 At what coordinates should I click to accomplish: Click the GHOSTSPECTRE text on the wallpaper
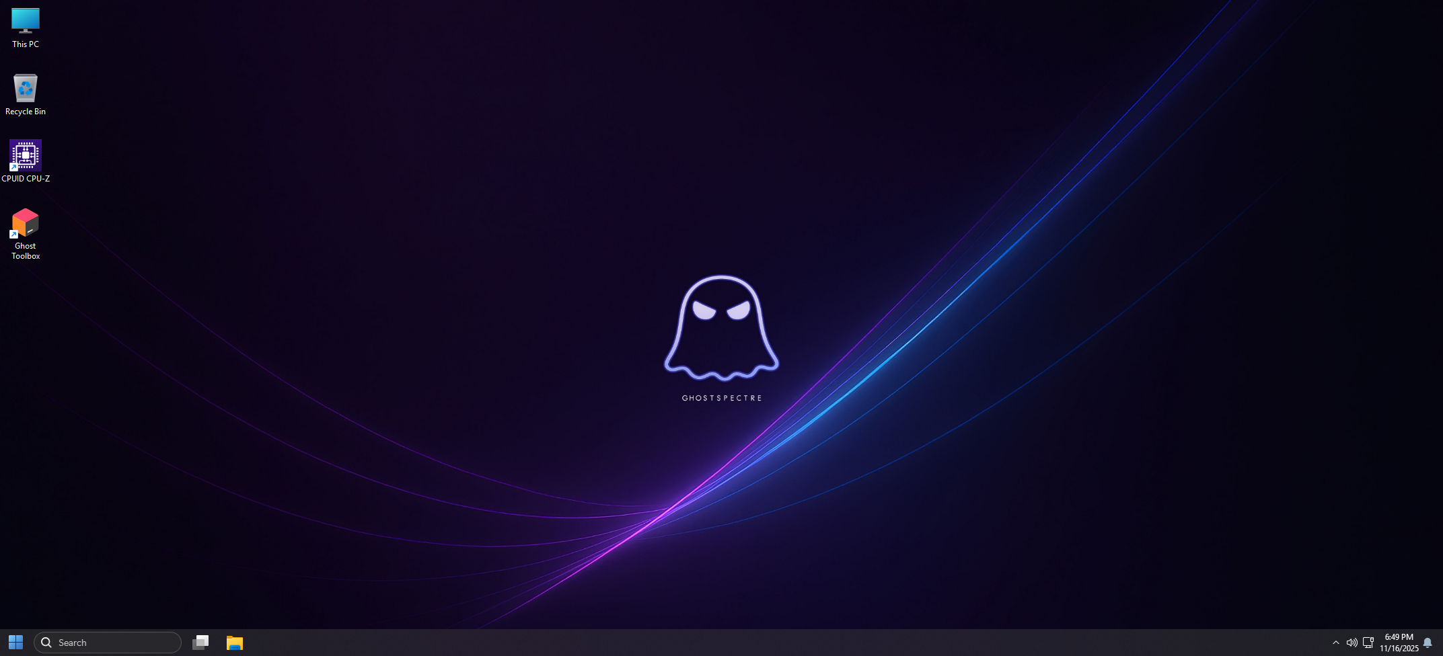coord(722,398)
